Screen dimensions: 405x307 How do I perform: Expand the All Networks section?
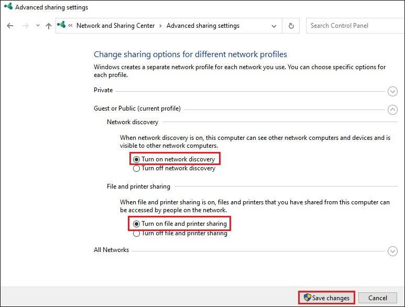point(392,251)
